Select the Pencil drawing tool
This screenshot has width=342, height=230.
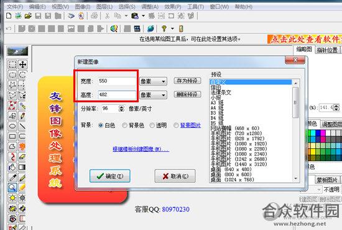22,116
